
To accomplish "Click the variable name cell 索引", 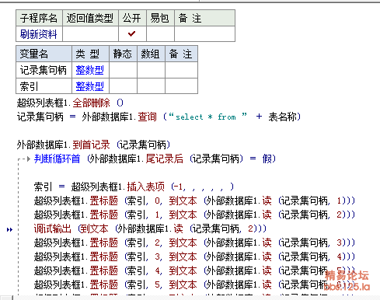I will coord(44,86).
